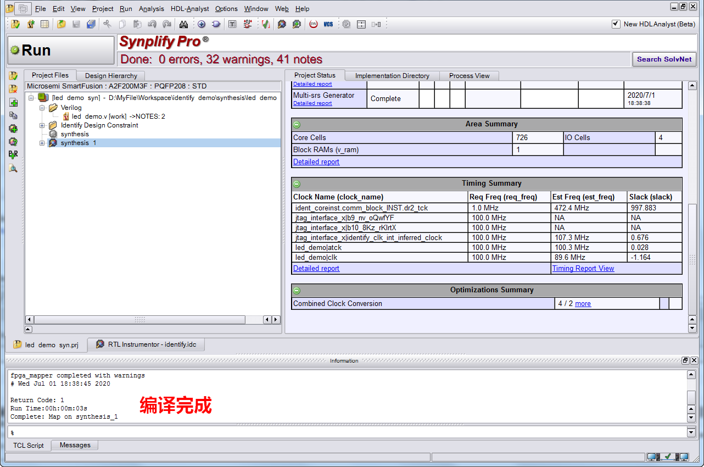This screenshot has height=467, width=704.
Task: Open the Analysis menu
Action: click(152, 9)
